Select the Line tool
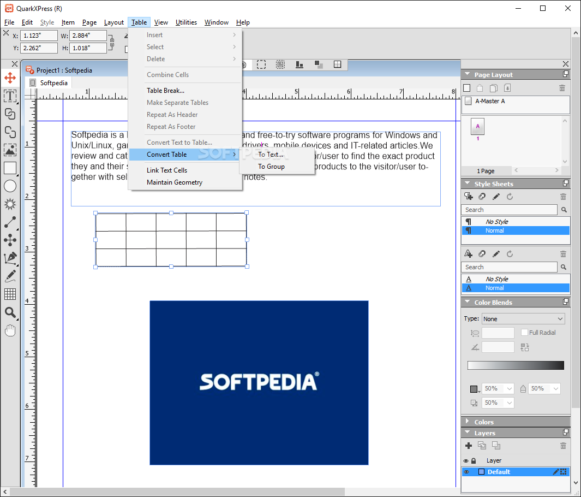Viewport: 581px width, 497px height. pyautogui.click(x=10, y=222)
